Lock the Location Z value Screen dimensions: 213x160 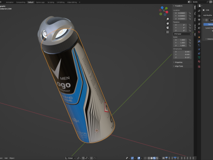(x=190, y=19)
